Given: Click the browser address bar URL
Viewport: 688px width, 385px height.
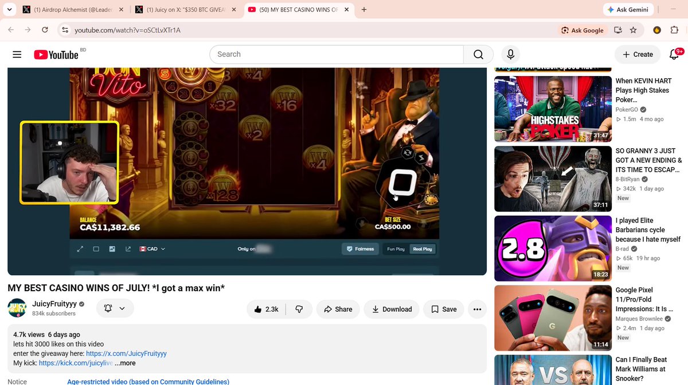Looking at the screenshot, I should click(127, 30).
